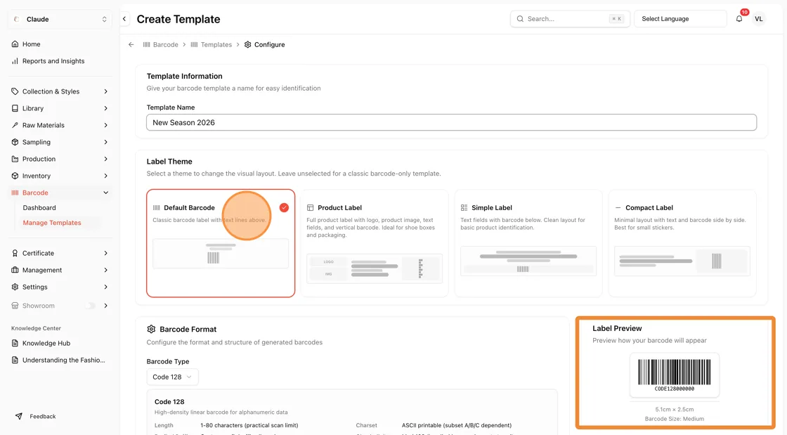Screen dimensions: 787x435
Task: Expand the Production chevron
Action: click(x=106, y=159)
